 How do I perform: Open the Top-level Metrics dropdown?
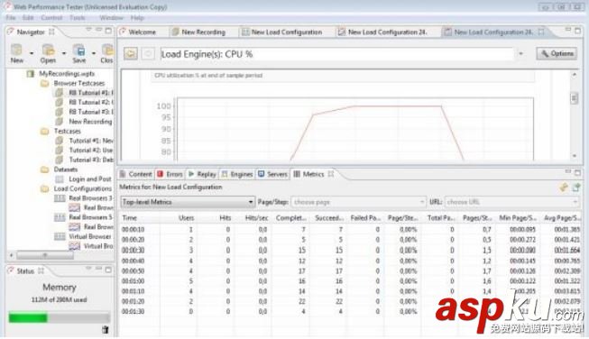pos(188,202)
